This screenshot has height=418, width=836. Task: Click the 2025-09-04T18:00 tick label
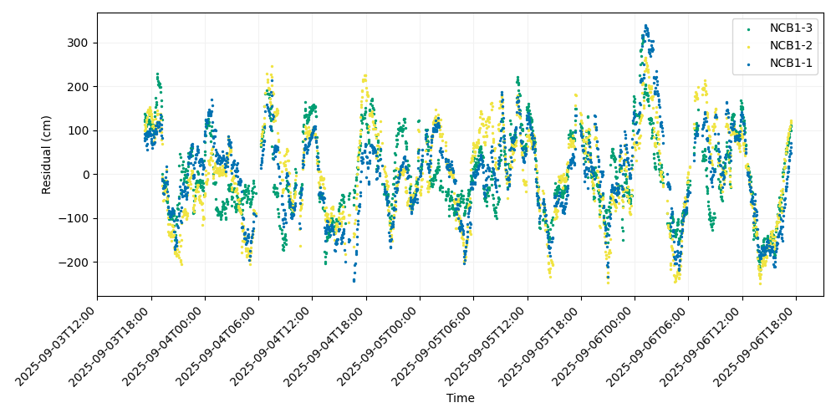point(326,345)
